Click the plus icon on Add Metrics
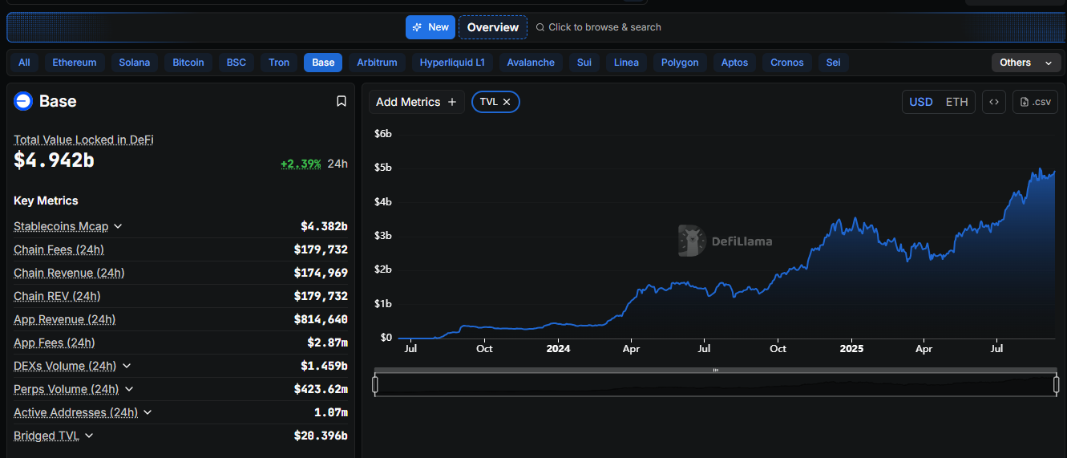This screenshot has height=458, width=1067. pos(452,102)
